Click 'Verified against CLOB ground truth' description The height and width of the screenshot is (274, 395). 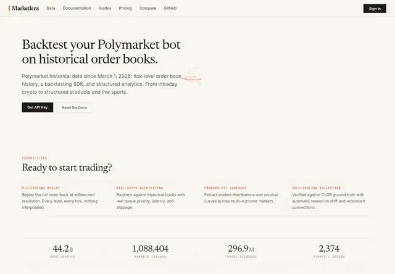coord(328,201)
